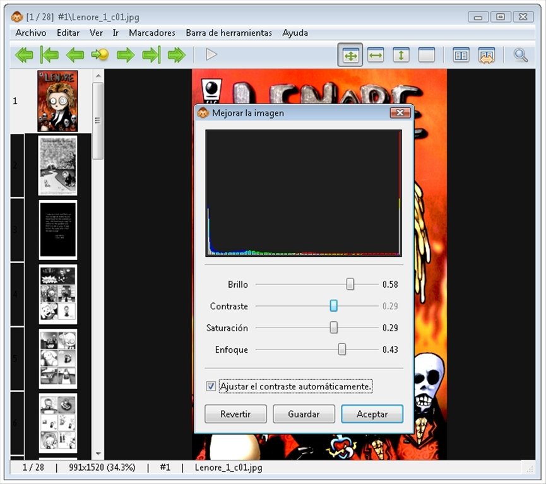
Task: Maximize the main viewer window
Action: pyautogui.click(x=501, y=16)
